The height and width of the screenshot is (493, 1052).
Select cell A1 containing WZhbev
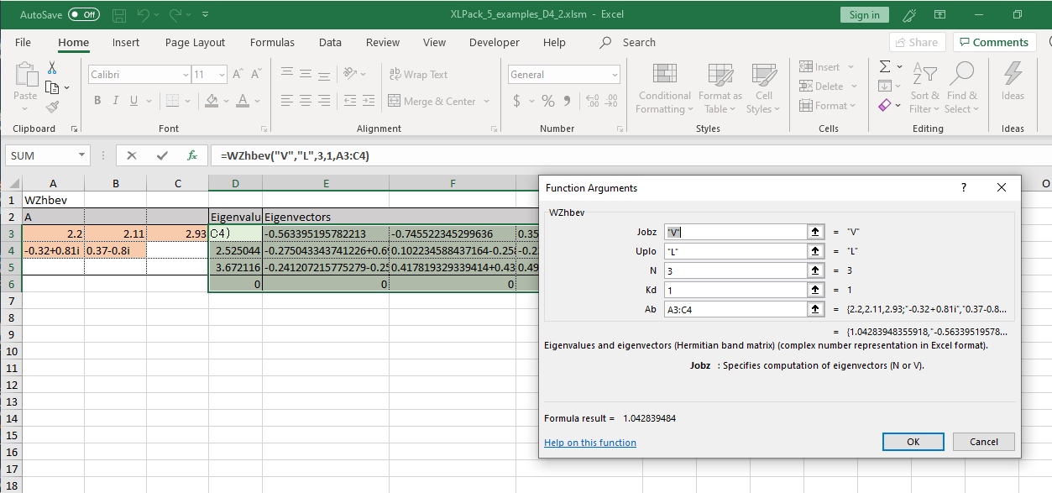point(53,201)
